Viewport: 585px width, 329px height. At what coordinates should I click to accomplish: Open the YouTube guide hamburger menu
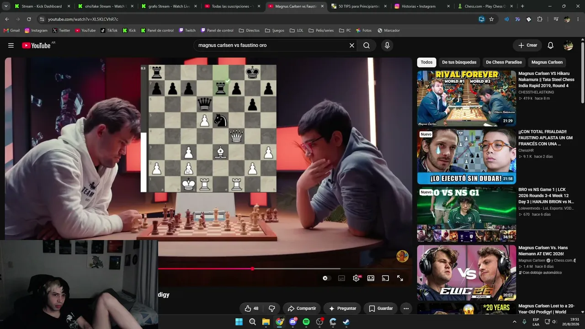pos(11,45)
